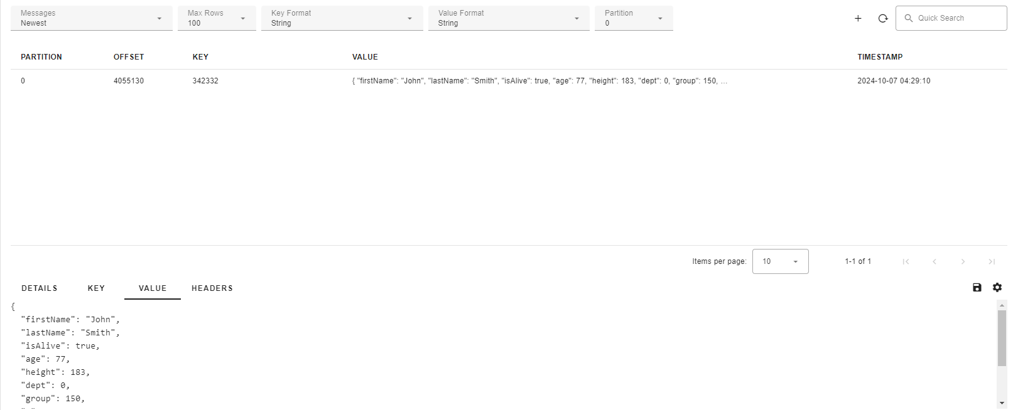The image size is (1013, 410).
Task: Go to first page of results
Action: click(906, 261)
